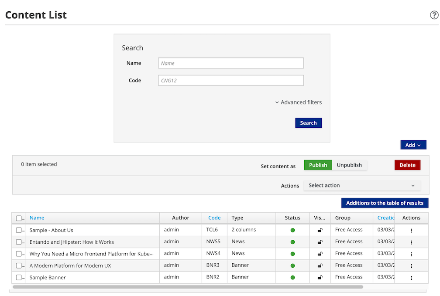The width and height of the screenshot is (440, 296).
Task: Click into the Name search field
Action: point(230,63)
